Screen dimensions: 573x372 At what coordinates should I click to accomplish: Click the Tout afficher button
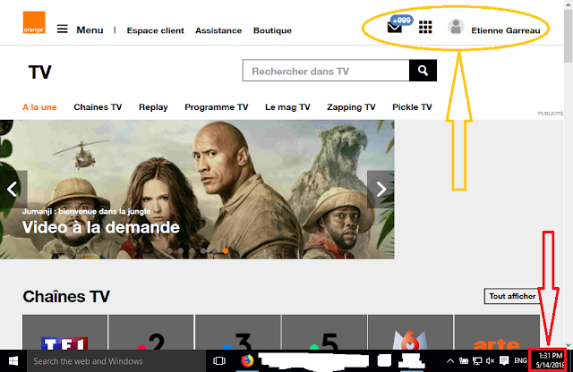point(513,296)
